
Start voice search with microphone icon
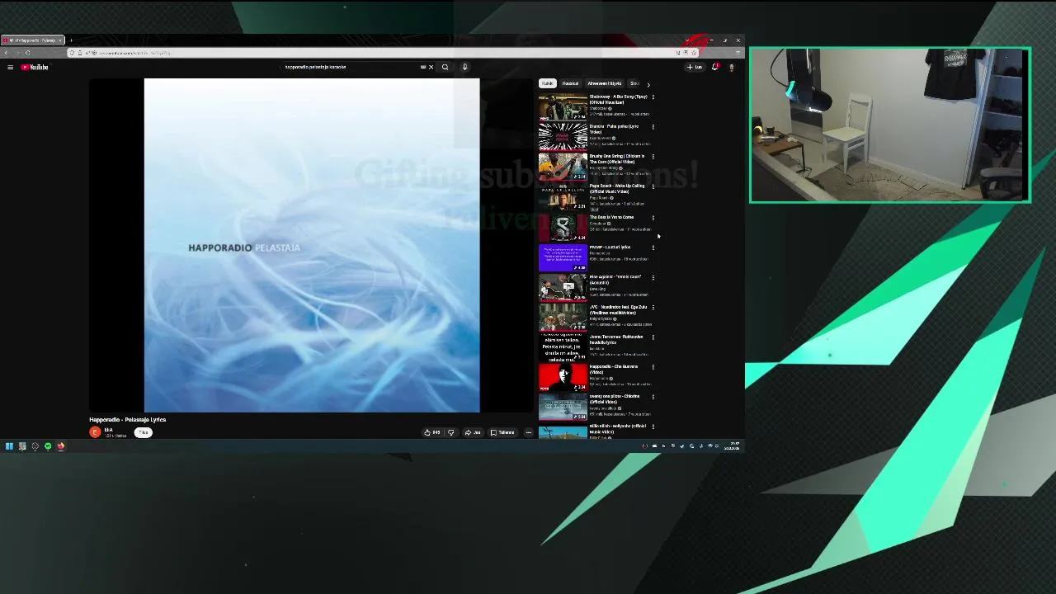click(464, 67)
